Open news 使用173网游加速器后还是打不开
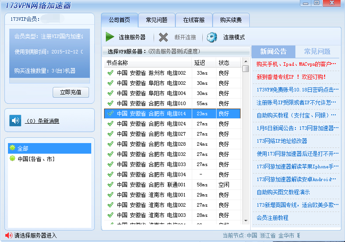345x242 pixels. click(x=298, y=154)
